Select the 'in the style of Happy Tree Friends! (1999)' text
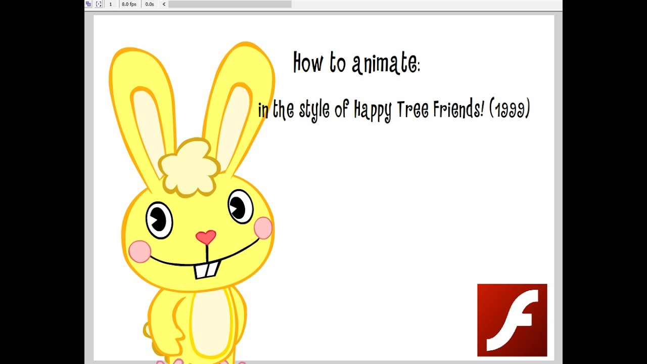Screen dimensions: 647x364 [x=394, y=110]
